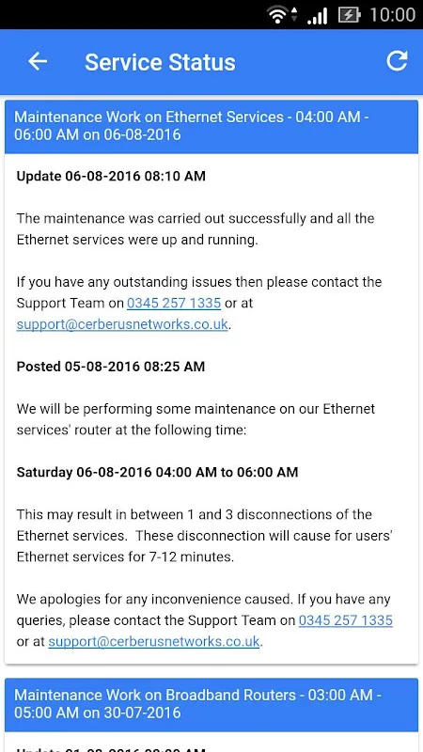Refresh the service status page

tap(397, 61)
